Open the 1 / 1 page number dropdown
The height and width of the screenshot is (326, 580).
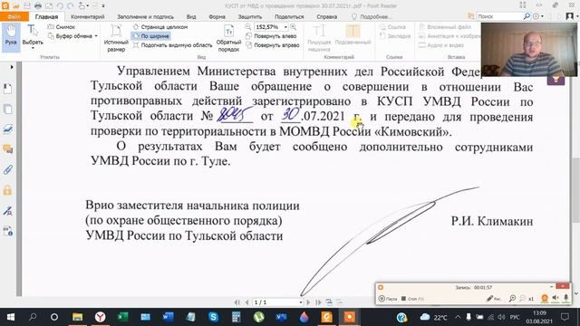coord(300,302)
